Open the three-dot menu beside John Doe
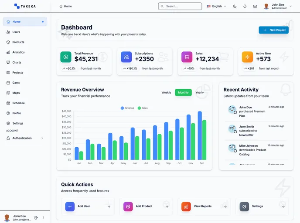The image size is (300, 223). 44,217
